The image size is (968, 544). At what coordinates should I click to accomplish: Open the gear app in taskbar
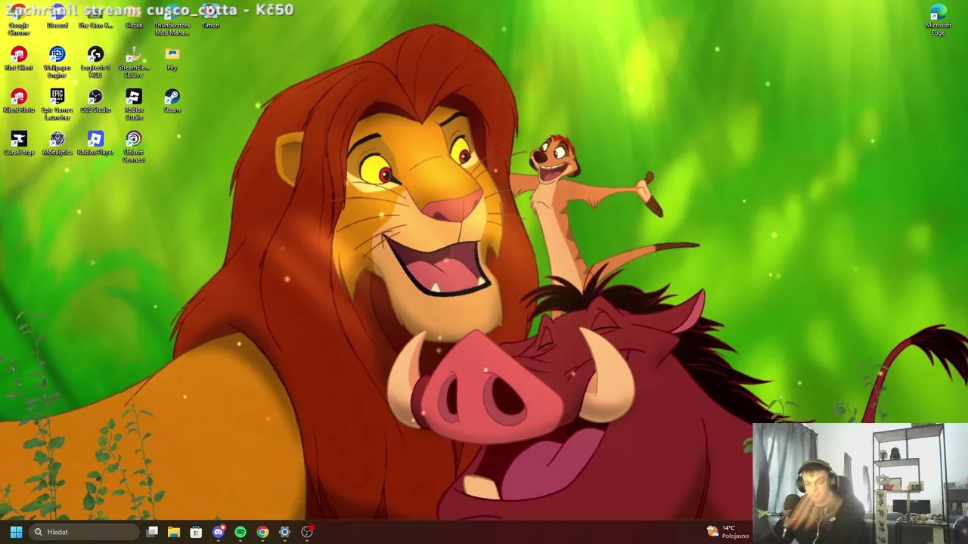pyautogui.click(x=284, y=532)
